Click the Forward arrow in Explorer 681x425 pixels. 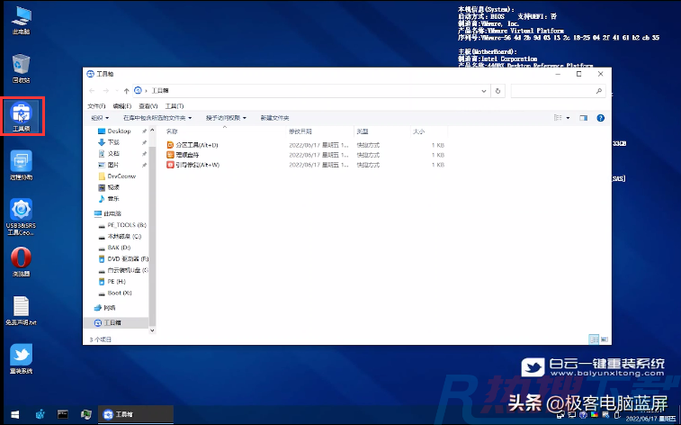coord(105,91)
